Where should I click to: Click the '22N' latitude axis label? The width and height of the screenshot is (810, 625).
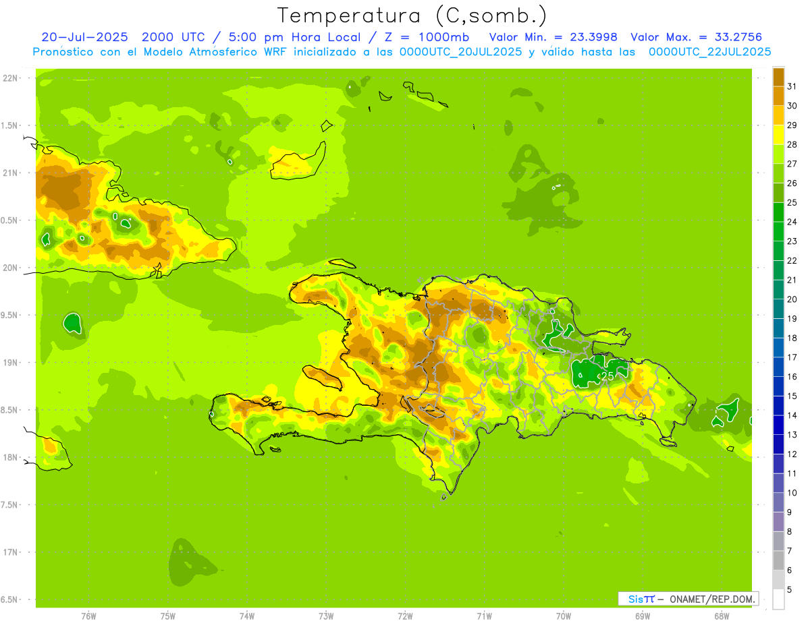pos(10,78)
